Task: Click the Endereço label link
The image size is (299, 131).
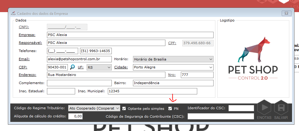Action: [28, 75]
